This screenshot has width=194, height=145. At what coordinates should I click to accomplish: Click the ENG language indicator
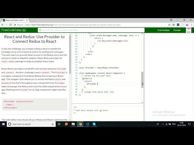point(174,124)
